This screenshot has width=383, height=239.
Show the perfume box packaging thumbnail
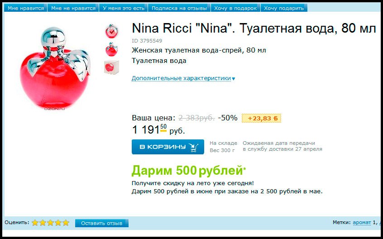click(x=112, y=67)
